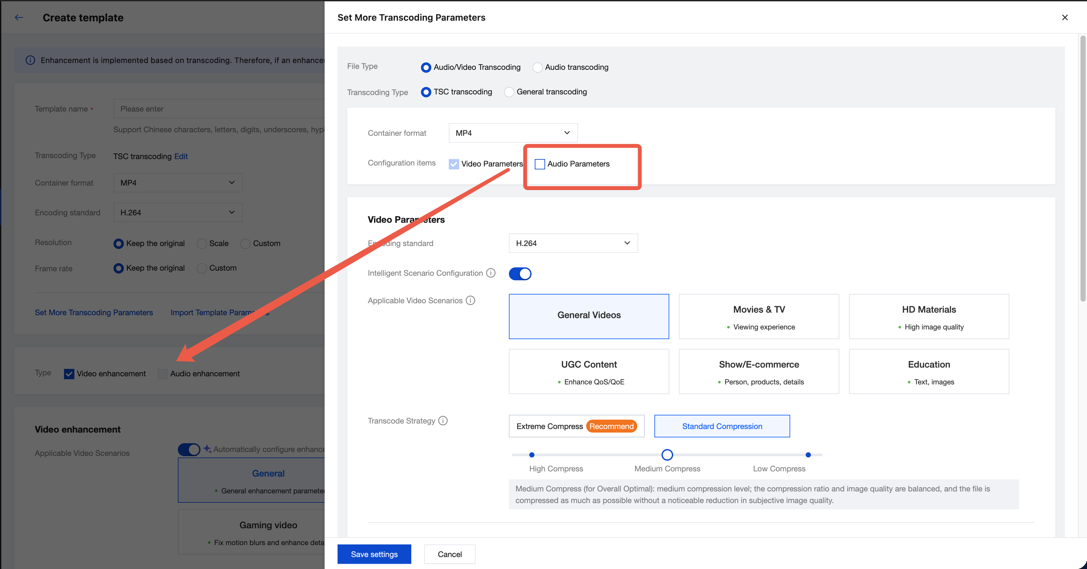The width and height of the screenshot is (1087, 569).
Task: Select the Education scenario card
Action: pos(928,371)
